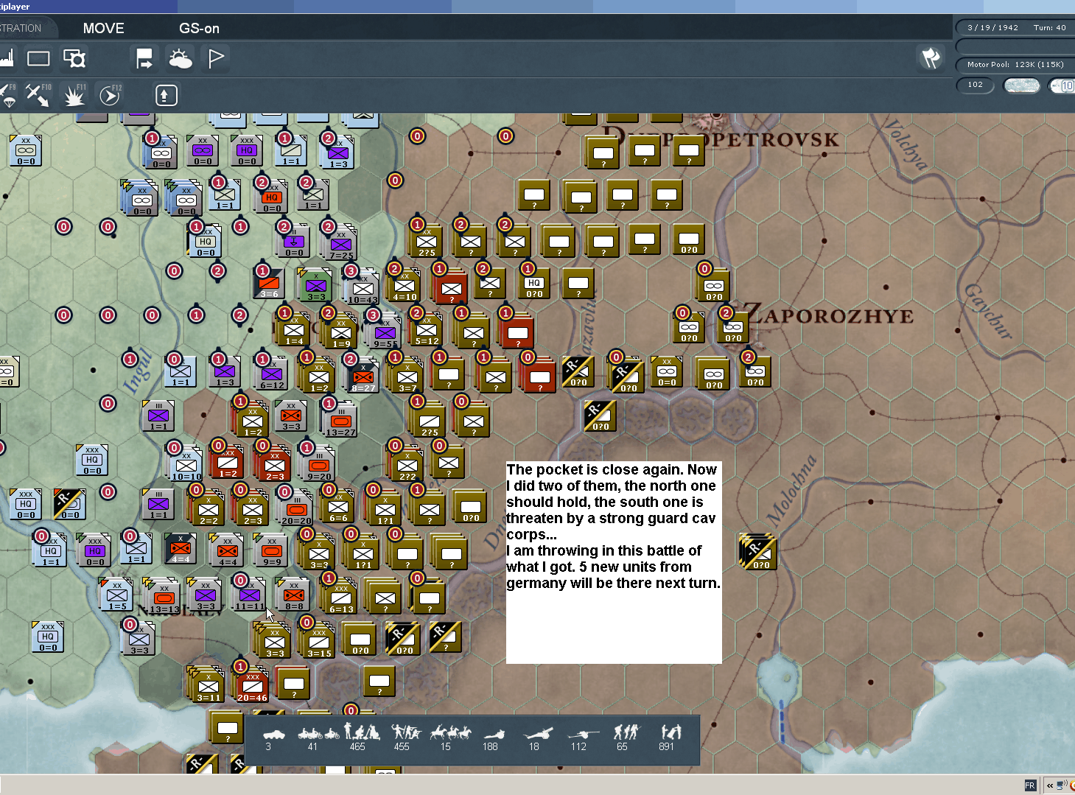Screen dimensions: 1075x795
Task: Select the F12 circular arrow mode icon
Action: click(x=110, y=95)
